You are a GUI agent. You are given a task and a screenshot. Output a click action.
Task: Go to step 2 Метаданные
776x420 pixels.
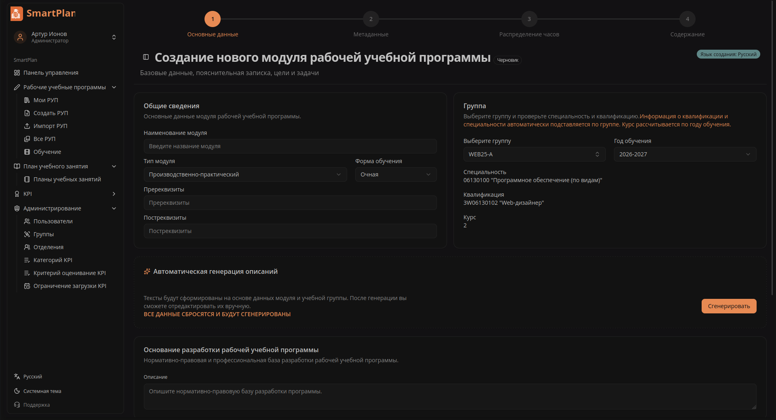(x=371, y=19)
